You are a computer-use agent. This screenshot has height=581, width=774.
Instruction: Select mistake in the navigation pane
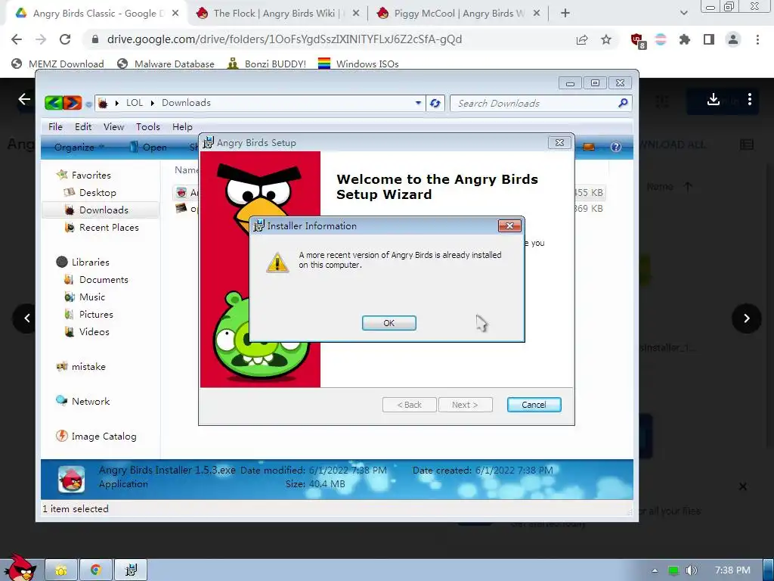tap(82, 367)
